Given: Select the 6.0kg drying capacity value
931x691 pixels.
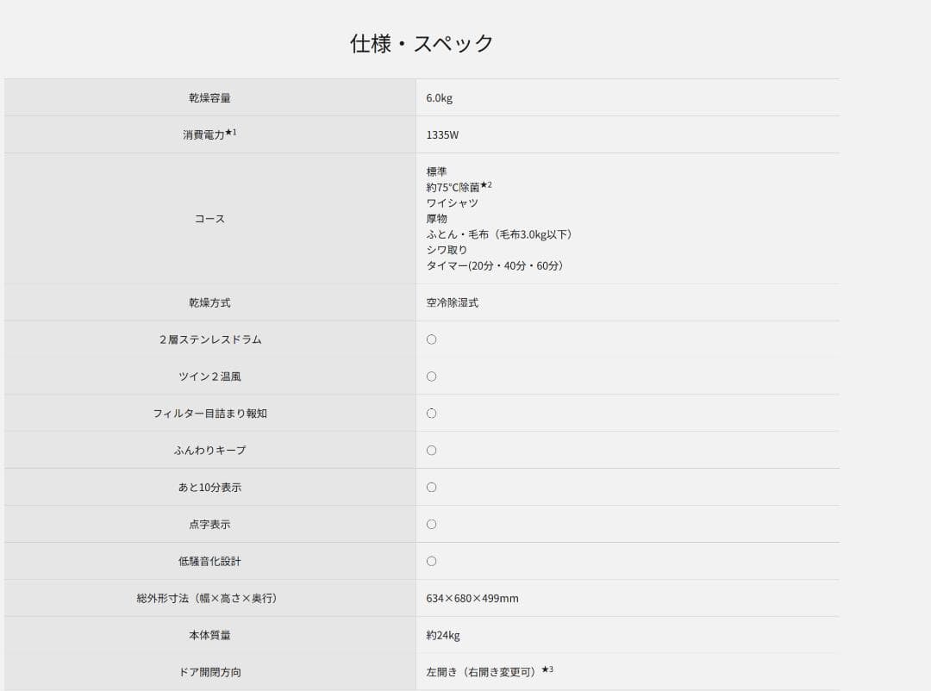Looking at the screenshot, I should tap(439, 98).
